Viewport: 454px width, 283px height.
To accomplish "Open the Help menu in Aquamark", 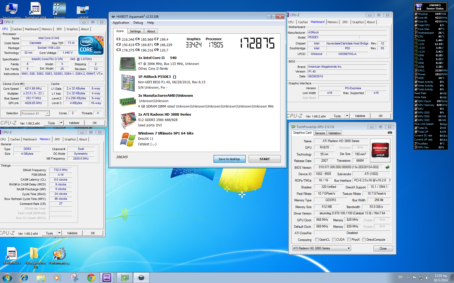I will (x=151, y=23).
